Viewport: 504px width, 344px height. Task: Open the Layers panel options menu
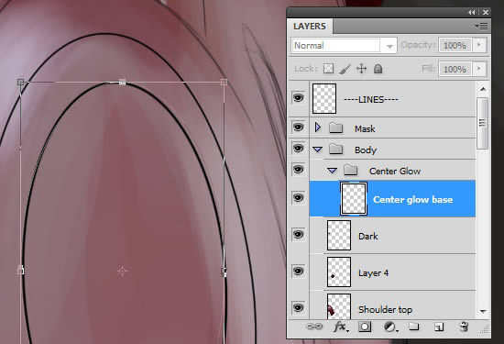click(x=481, y=26)
